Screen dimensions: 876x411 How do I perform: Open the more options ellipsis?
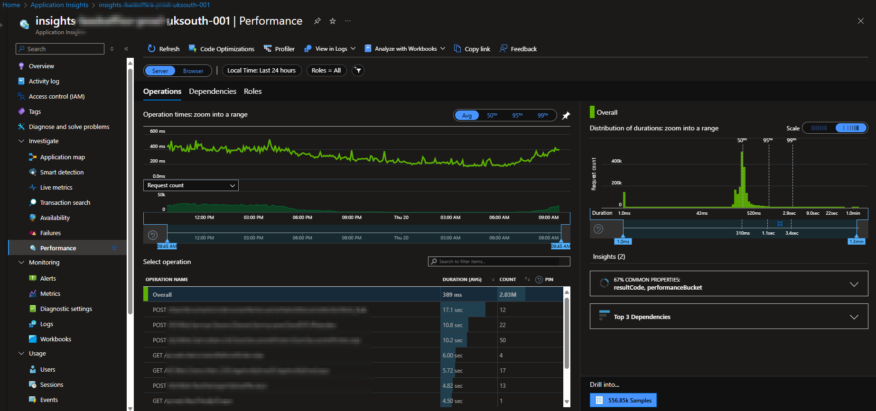pos(348,21)
